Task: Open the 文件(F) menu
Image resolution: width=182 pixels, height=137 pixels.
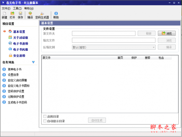Action: (x=6, y=9)
